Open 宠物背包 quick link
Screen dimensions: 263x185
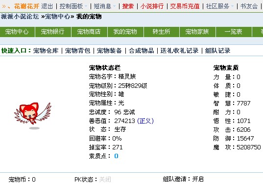tap(78, 51)
